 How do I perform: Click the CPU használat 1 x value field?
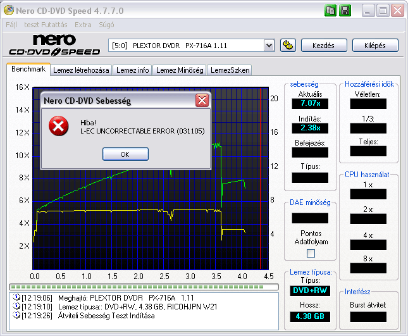pos(368,194)
